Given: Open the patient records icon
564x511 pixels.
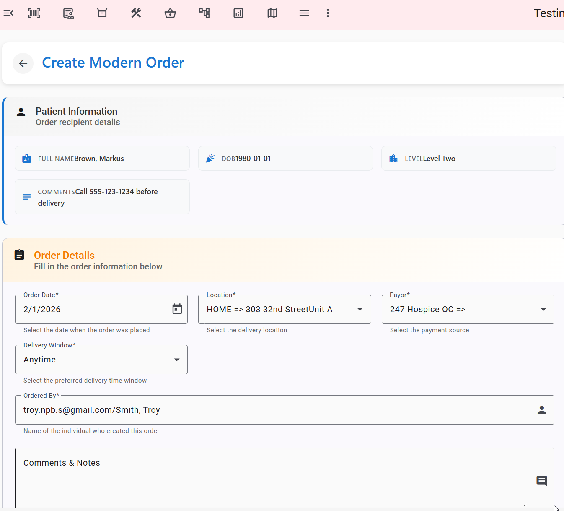Looking at the screenshot, I should click(x=68, y=13).
